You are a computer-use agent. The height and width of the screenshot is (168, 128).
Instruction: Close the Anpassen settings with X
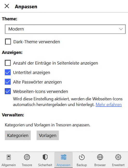tap(7, 6)
